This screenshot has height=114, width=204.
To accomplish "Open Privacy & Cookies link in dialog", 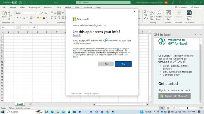I will (91, 94).
